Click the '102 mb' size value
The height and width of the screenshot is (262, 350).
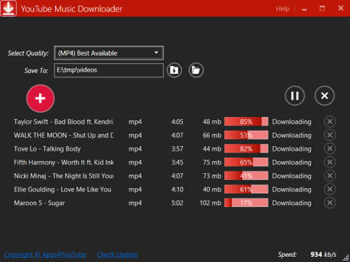point(211,203)
